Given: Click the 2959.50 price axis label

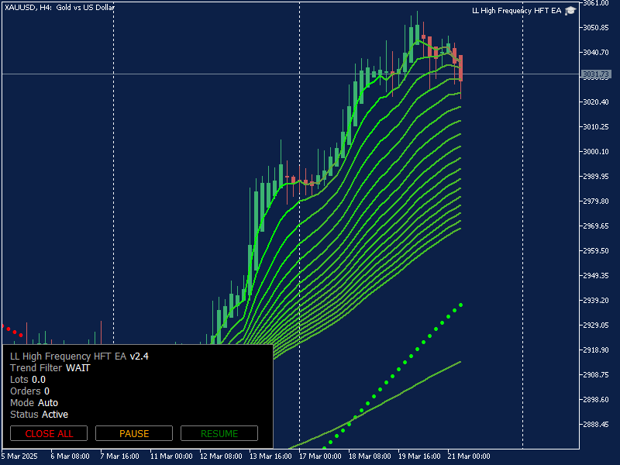Looking at the screenshot, I should pos(596,250).
